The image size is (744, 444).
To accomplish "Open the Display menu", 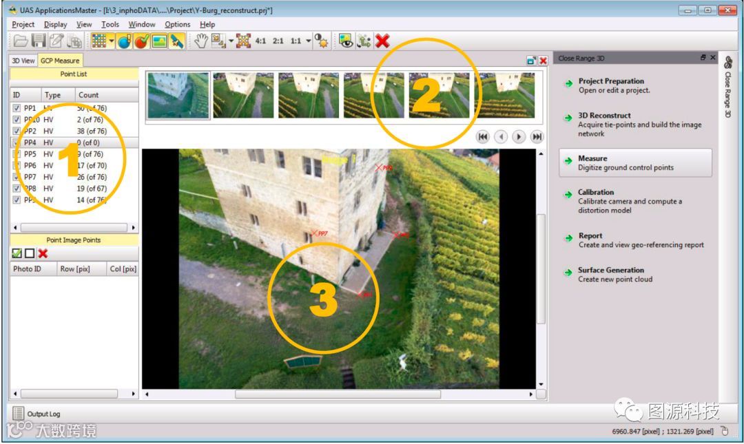I will pyautogui.click(x=55, y=24).
